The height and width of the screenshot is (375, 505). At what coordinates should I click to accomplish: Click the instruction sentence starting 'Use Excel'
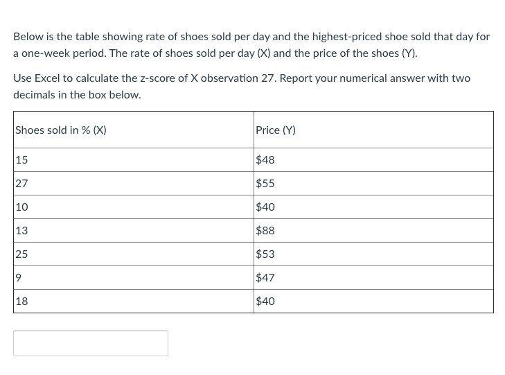(x=242, y=86)
